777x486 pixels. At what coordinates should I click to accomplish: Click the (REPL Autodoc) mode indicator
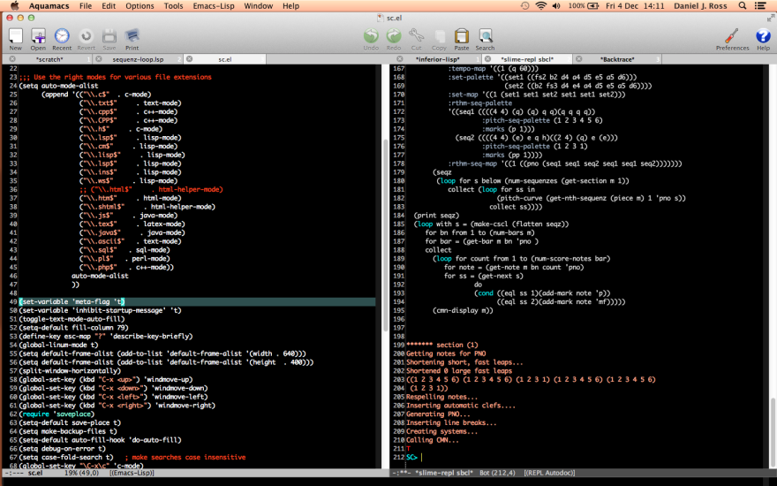549,473
